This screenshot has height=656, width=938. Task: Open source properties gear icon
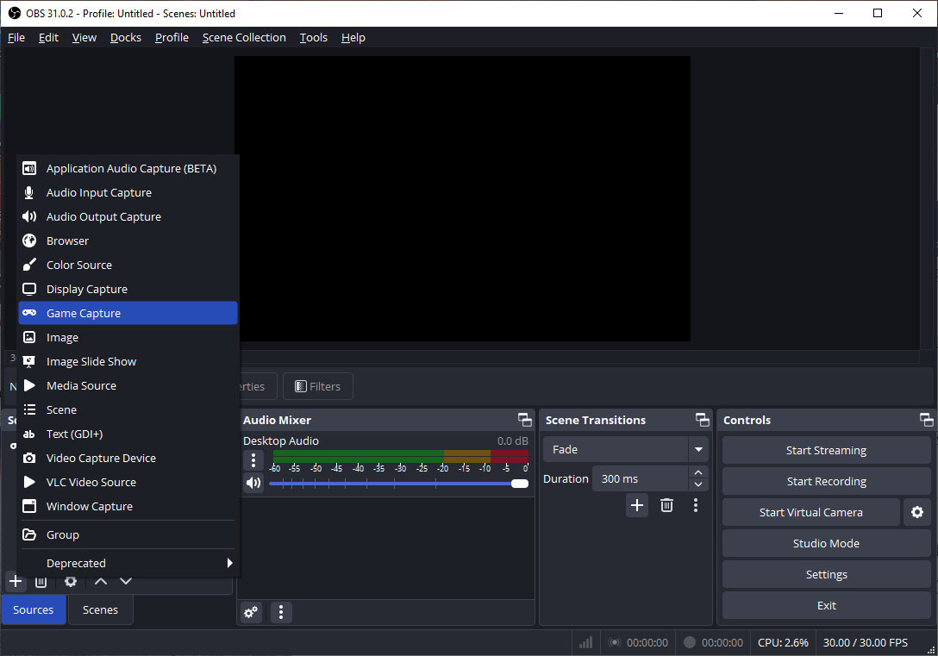tap(71, 582)
